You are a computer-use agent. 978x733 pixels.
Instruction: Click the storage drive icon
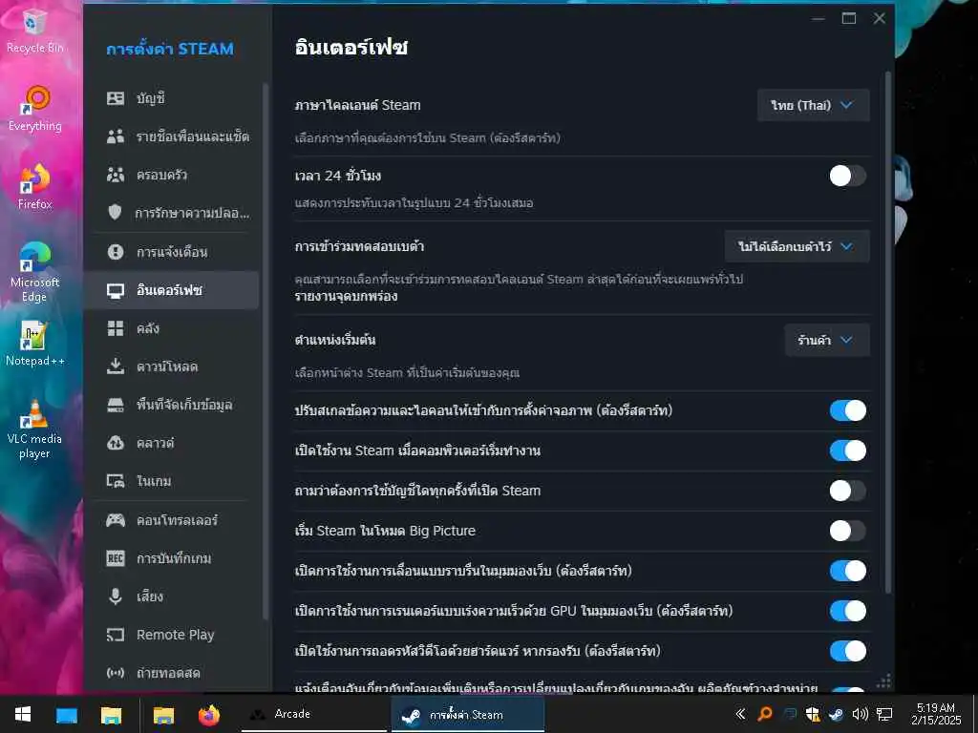pos(116,405)
